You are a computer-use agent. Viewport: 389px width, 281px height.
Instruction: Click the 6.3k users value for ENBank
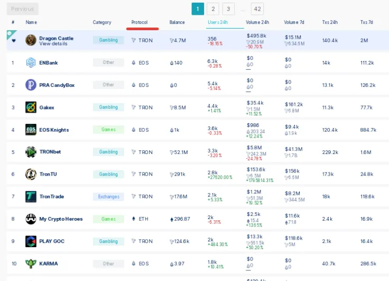212,61
